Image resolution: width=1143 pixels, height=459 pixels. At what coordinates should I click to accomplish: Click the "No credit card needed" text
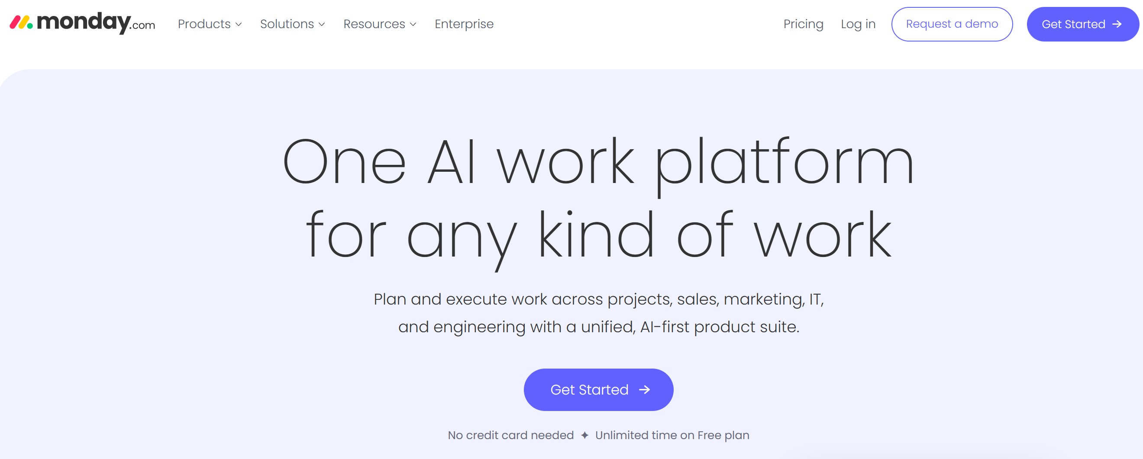pyautogui.click(x=510, y=436)
